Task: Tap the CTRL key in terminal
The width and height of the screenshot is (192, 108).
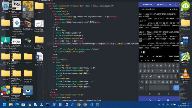Action: tap(147, 60)
